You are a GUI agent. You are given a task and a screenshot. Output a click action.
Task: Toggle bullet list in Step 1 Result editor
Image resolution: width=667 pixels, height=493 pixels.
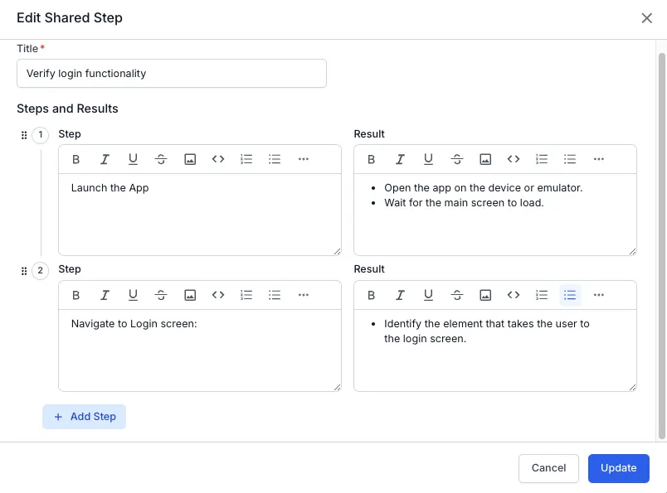tap(570, 159)
